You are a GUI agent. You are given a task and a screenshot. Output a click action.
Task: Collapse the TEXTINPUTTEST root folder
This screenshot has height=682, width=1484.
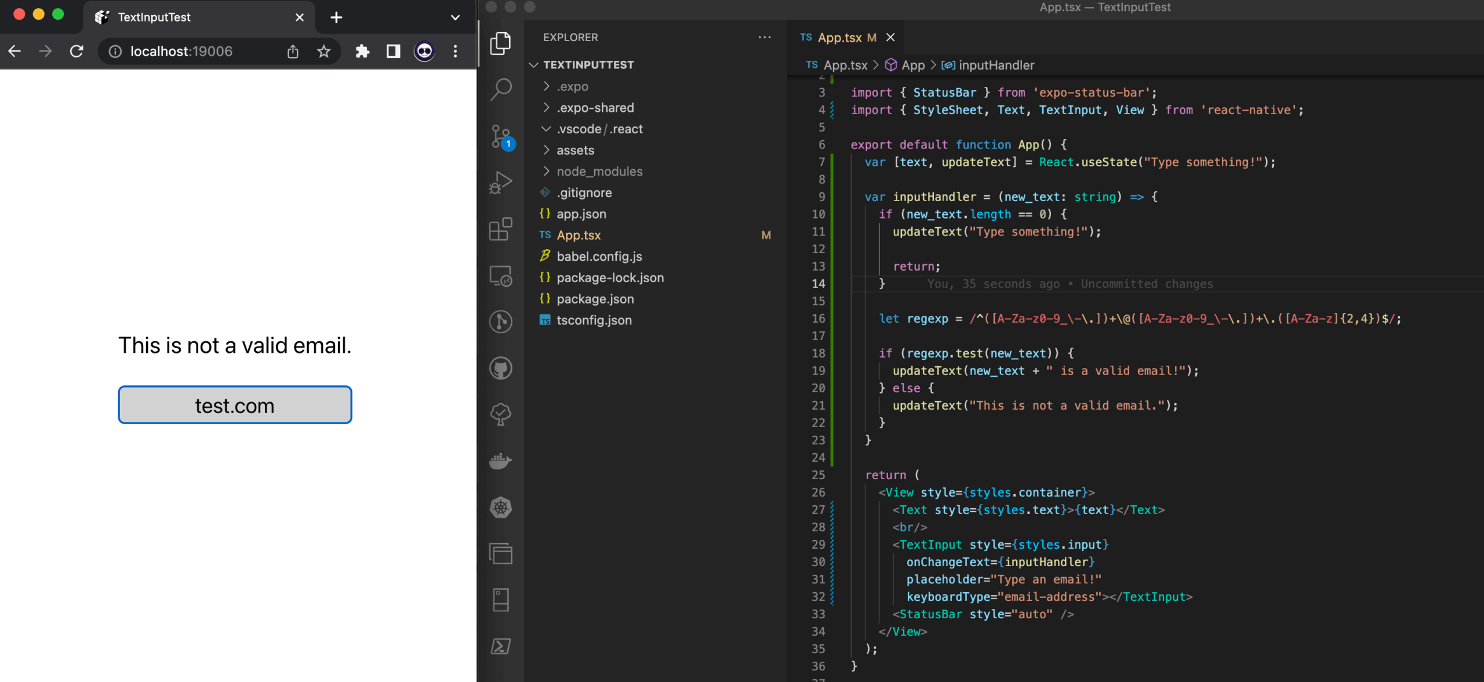coord(588,65)
